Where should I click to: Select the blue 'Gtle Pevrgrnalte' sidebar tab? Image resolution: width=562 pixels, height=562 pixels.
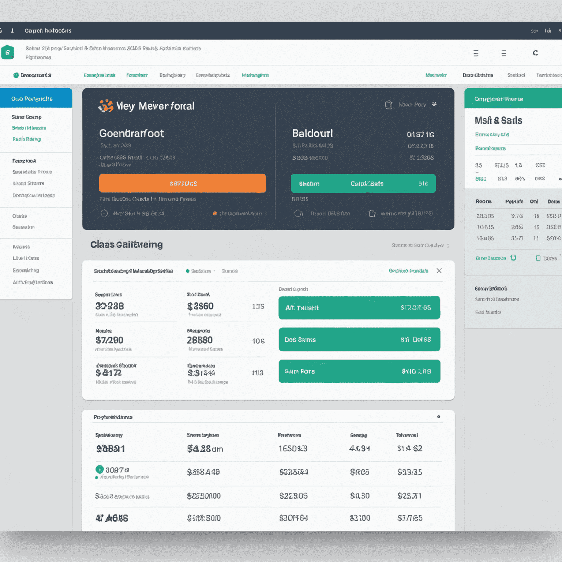36,98
